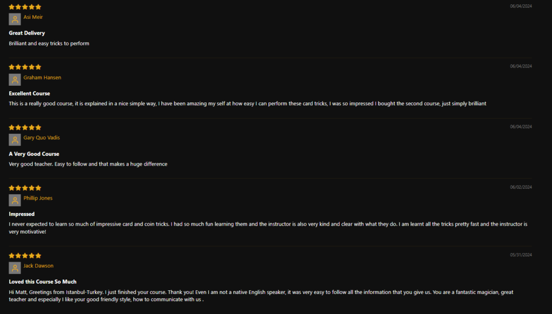The width and height of the screenshot is (552, 314).
Task: Open Graham Hansen's reviewer name
Action: [42, 78]
